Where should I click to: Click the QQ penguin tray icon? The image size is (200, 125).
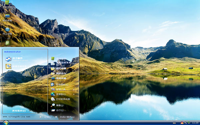tap(182, 123)
